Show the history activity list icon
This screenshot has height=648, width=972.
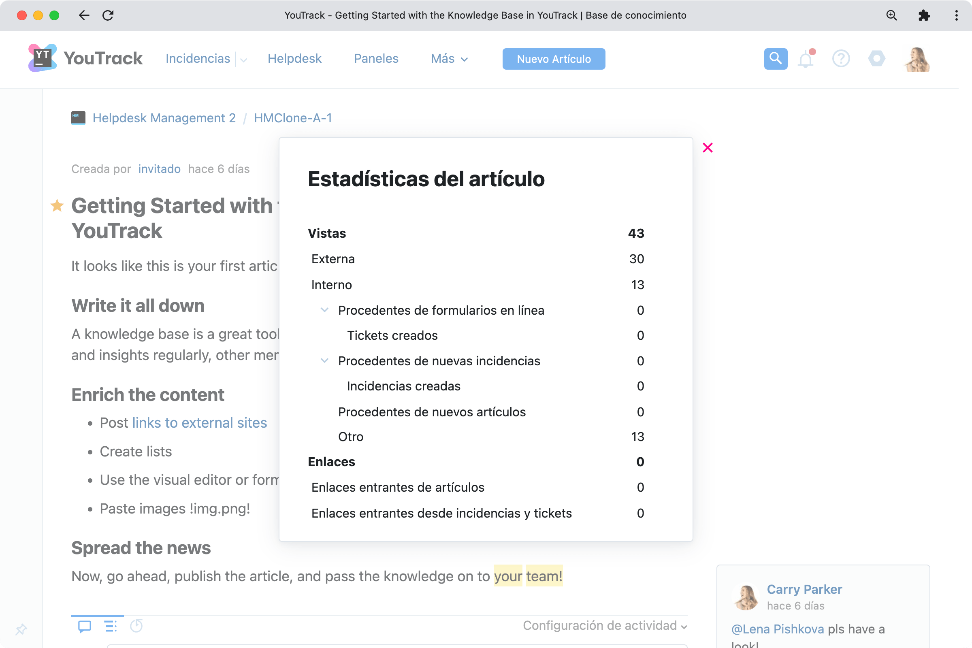click(110, 627)
